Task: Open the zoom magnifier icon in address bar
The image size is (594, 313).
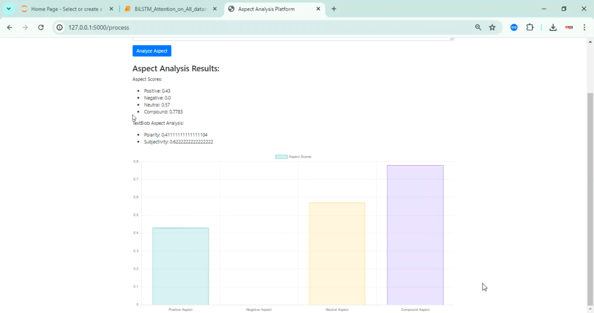Action: coord(478,27)
